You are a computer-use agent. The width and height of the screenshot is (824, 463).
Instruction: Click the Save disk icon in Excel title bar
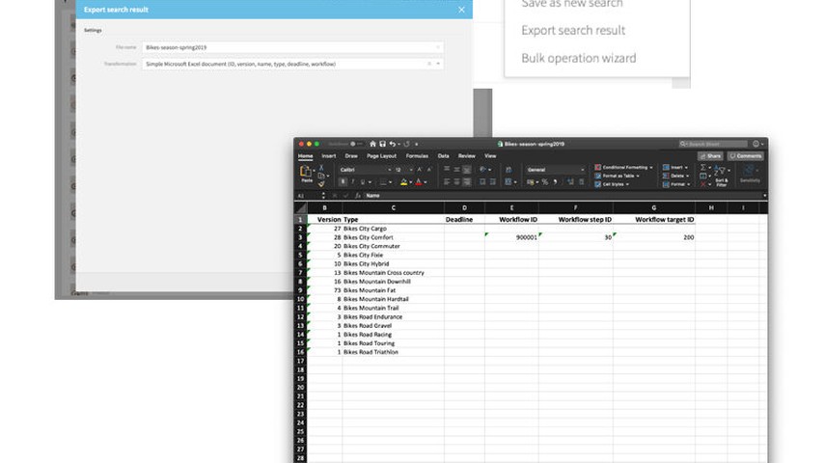tap(382, 144)
